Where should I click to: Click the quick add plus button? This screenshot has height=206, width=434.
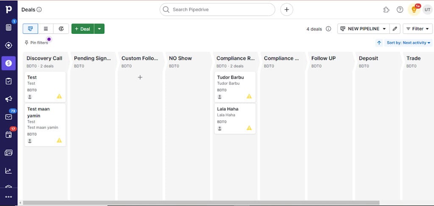point(287,10)
